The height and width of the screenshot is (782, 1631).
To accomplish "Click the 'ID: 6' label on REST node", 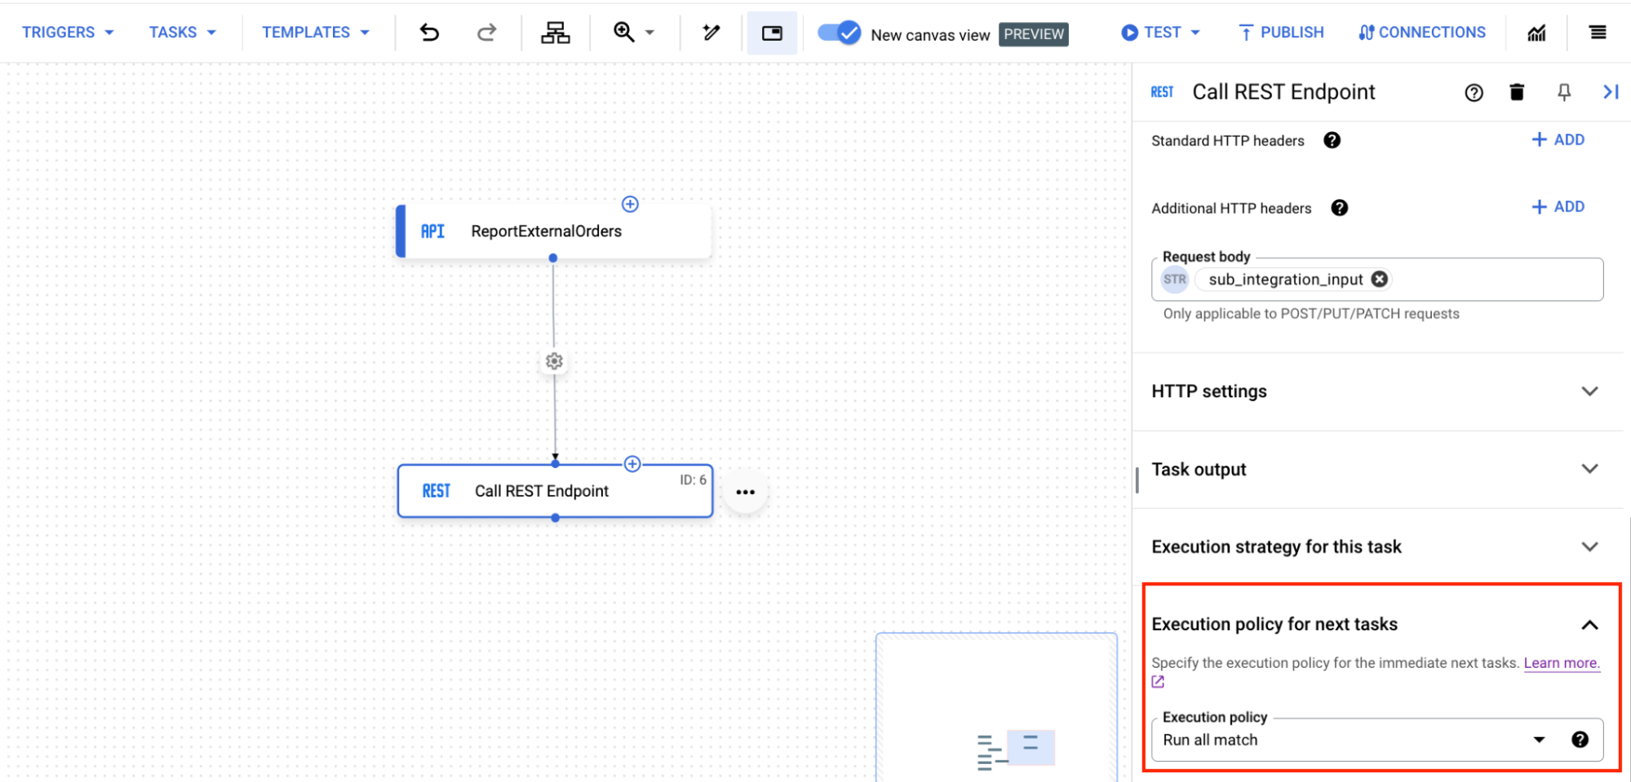I will coord(693,480).
